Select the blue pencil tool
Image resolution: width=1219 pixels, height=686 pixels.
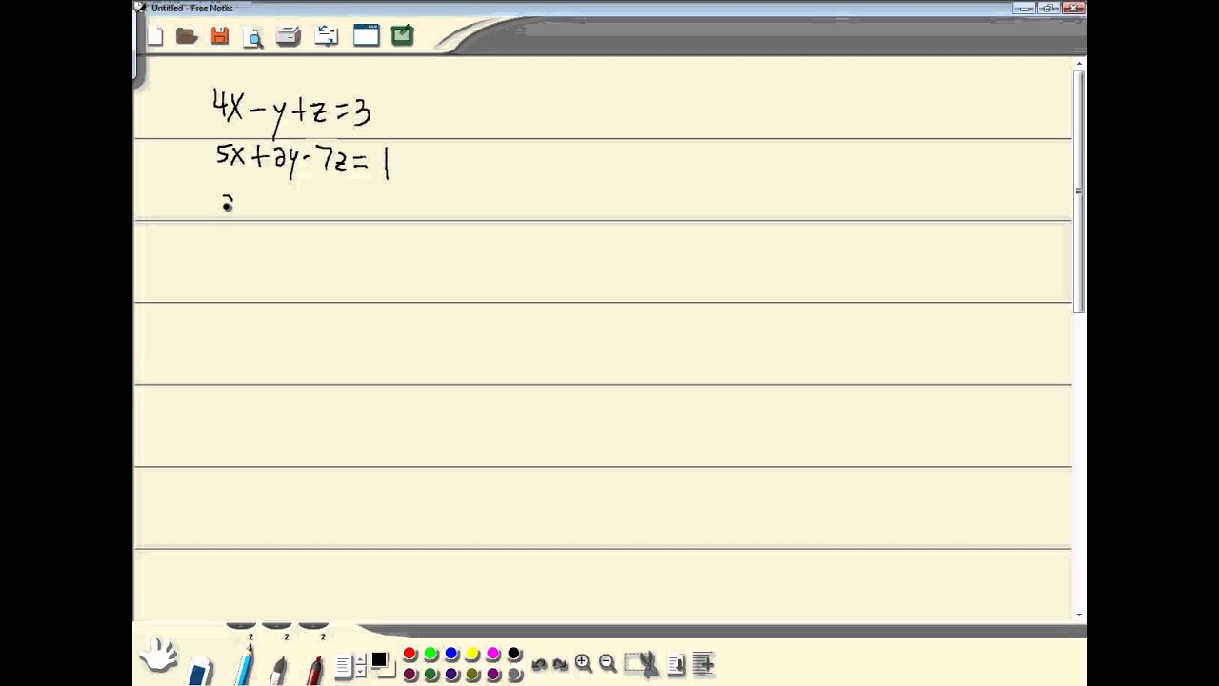(x=246, y=664)
